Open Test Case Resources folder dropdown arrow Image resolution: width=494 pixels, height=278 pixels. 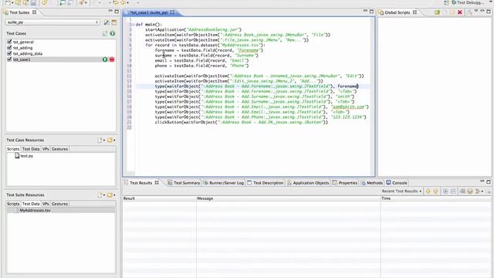point(114,141)
